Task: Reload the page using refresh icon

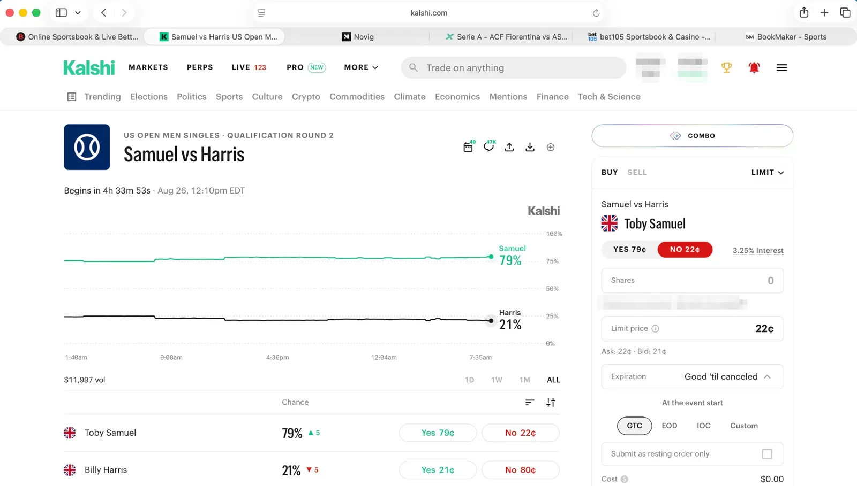Action: pyautogui.click(x=596, y=13)
